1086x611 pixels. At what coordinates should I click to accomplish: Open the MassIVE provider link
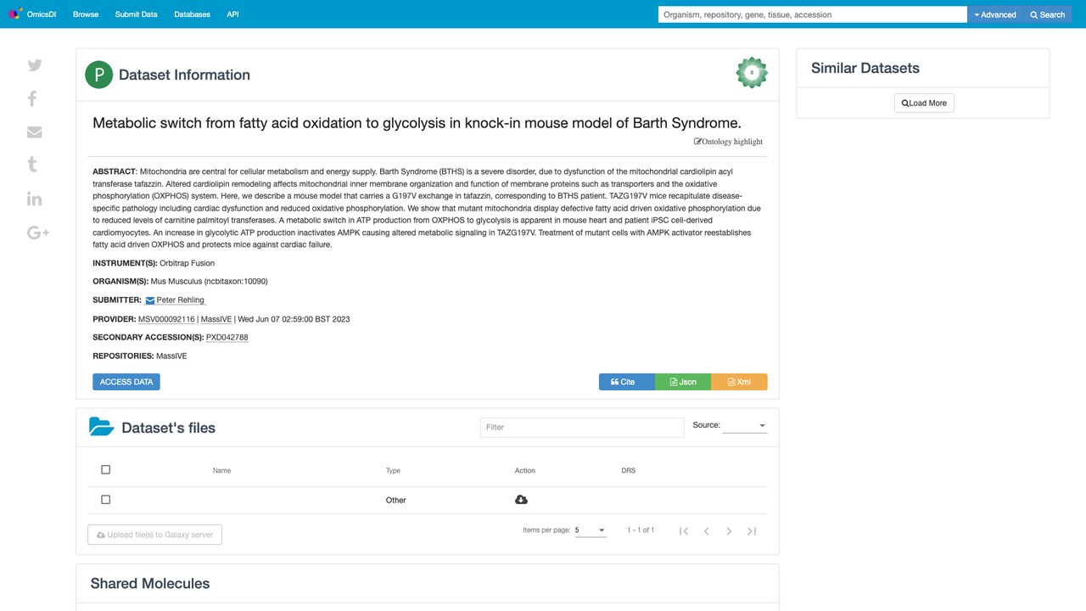[x=216, y=319]
